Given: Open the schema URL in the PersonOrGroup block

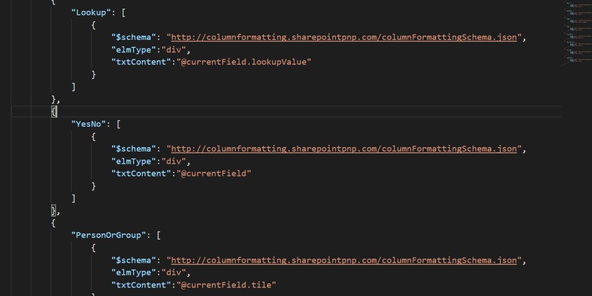Looking at the screenshot, I should [x=344, y=260].
